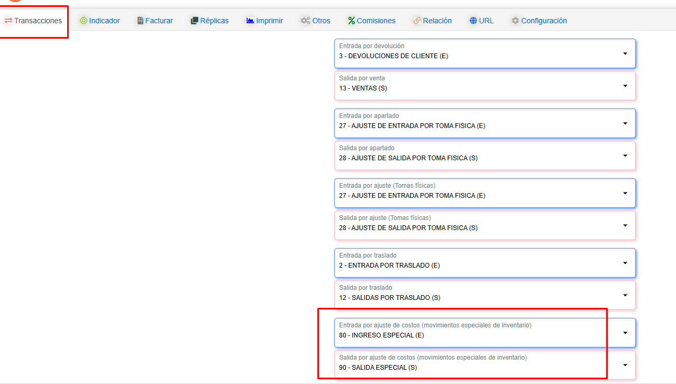Click the Otros gears icon
Screen dimensions: 676x384
[x=305, y=21]
